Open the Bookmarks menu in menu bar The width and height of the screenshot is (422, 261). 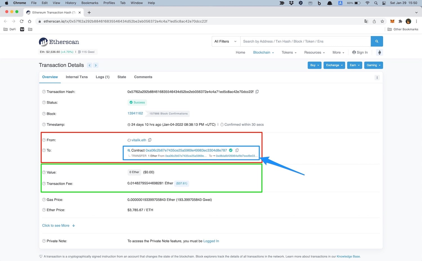pos(90,3)
